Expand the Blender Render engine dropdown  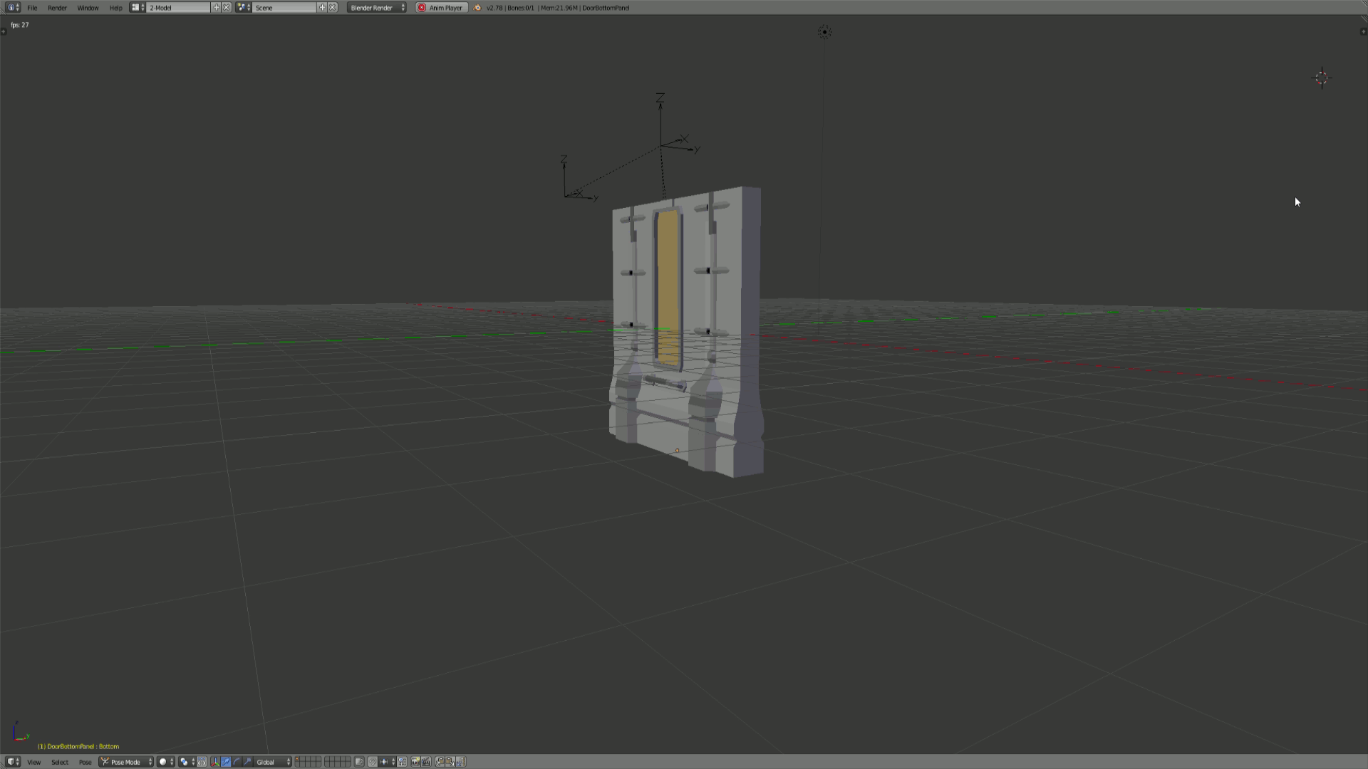click(x=377, y=8)
